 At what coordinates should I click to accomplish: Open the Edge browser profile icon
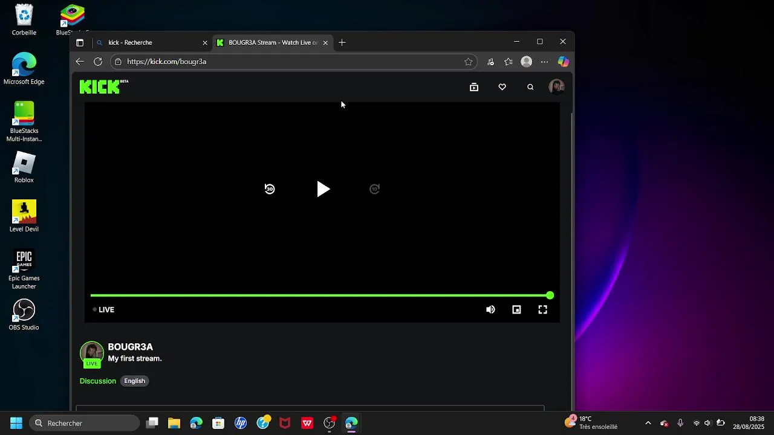(x=527, y=62)
